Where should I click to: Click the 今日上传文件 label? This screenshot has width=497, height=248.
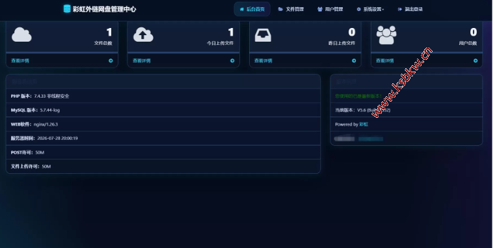(221, 43)
